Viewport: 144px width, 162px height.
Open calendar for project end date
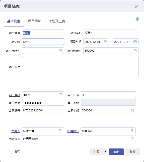point(135,42)
